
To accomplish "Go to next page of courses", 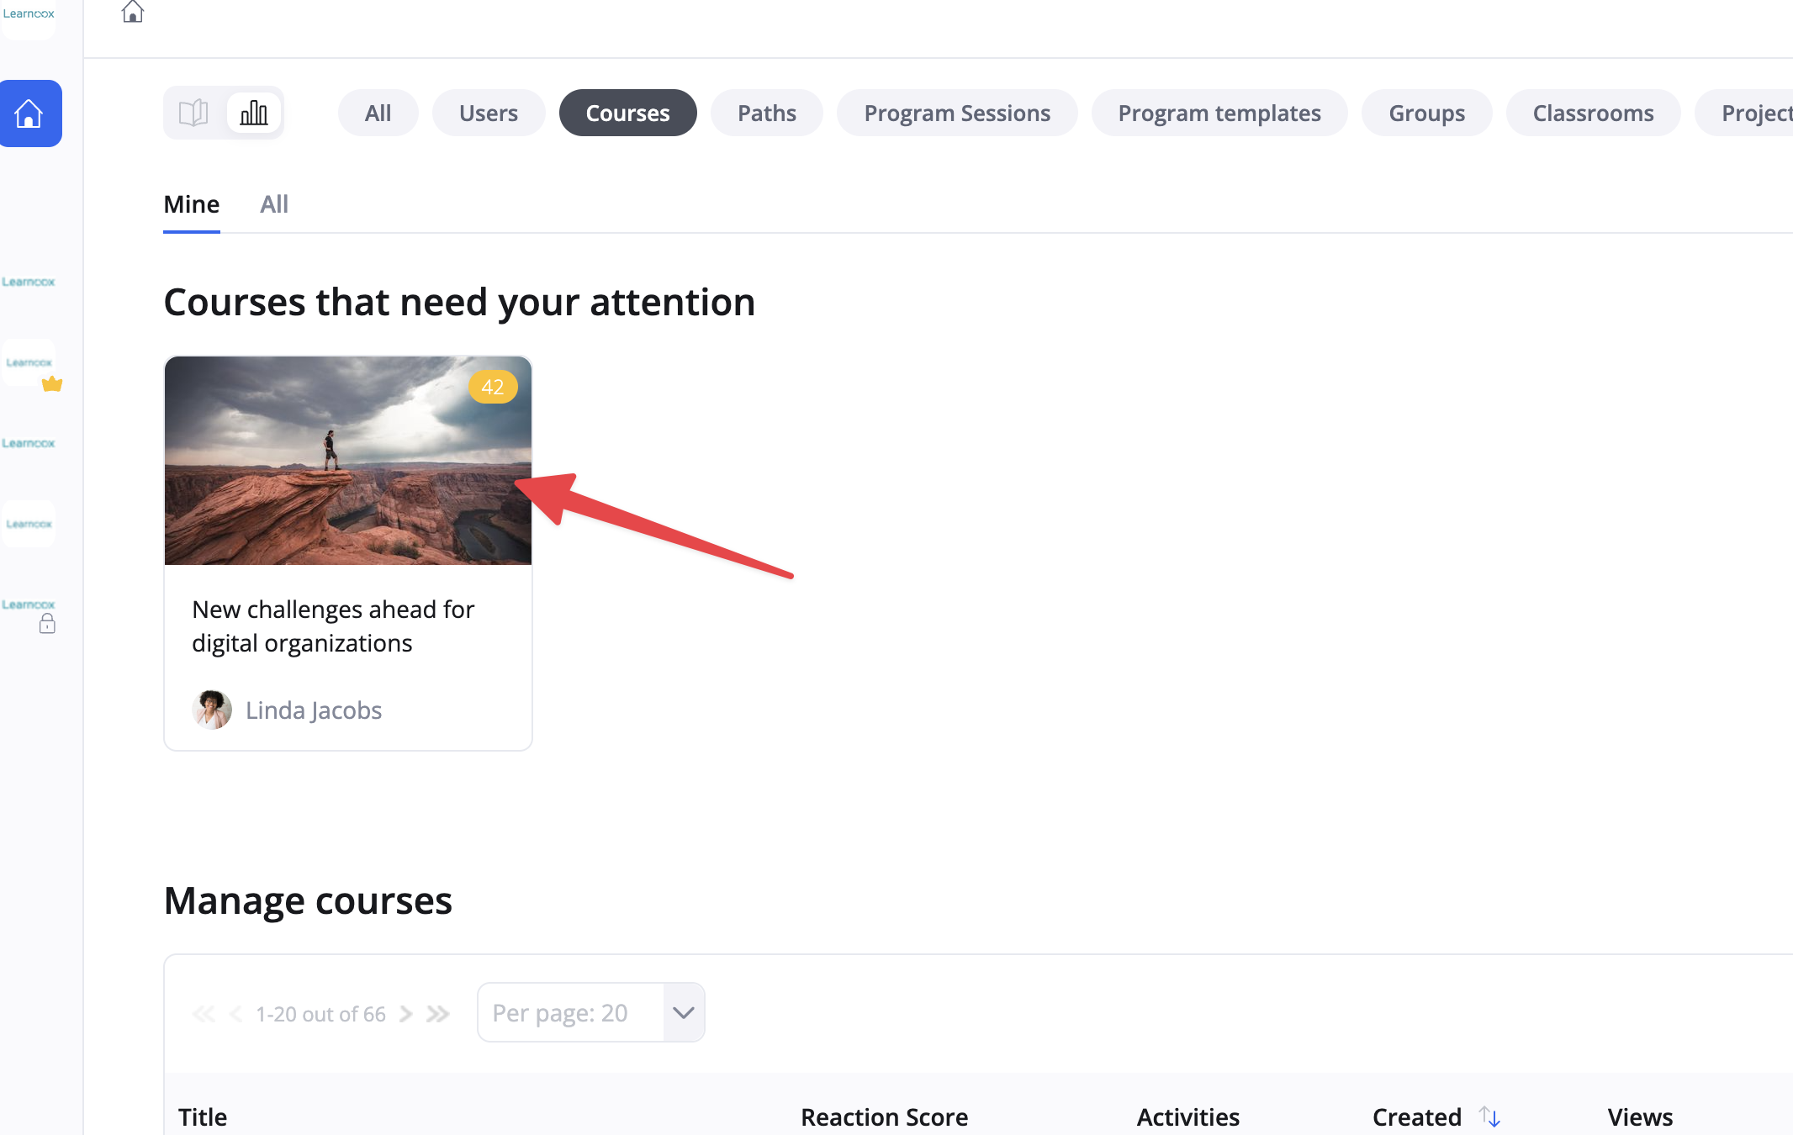I will (x=406, y=1014).
